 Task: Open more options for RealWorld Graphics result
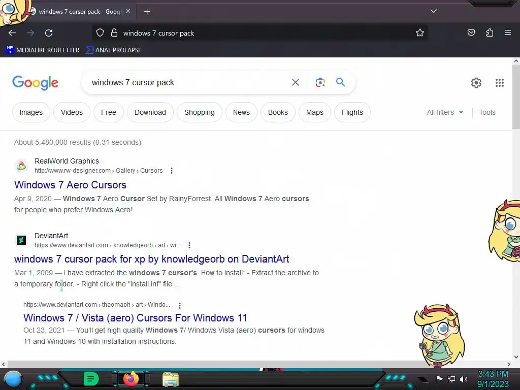click(172, 171)
